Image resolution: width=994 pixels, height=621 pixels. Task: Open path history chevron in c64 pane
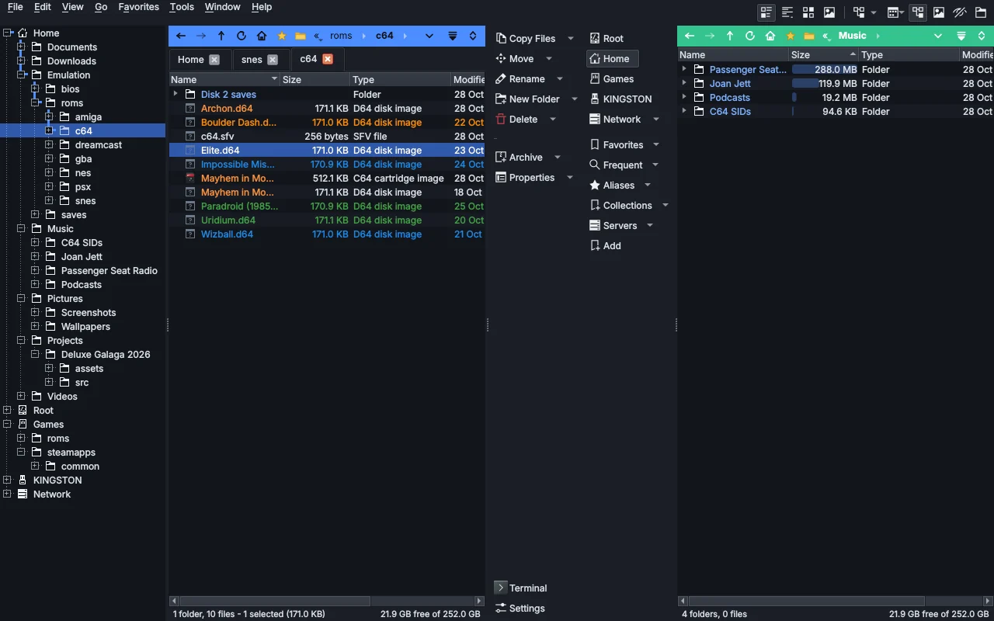coord(429,36)
